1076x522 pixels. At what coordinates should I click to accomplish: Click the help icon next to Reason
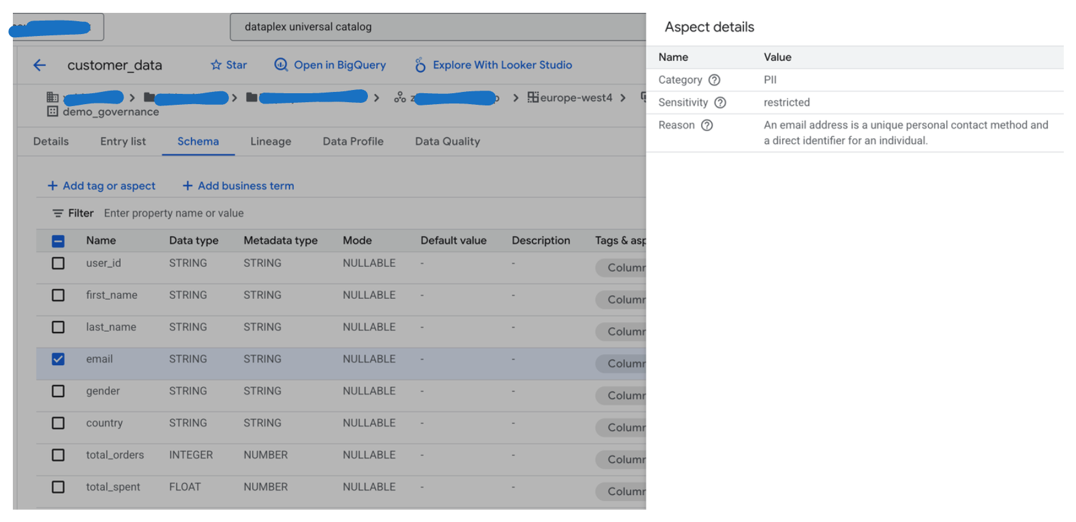pyautogui.click(x=707, y=125)
